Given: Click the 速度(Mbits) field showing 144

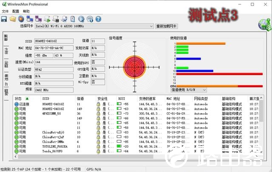Looking at the screenshot, I should pos(54,62).
